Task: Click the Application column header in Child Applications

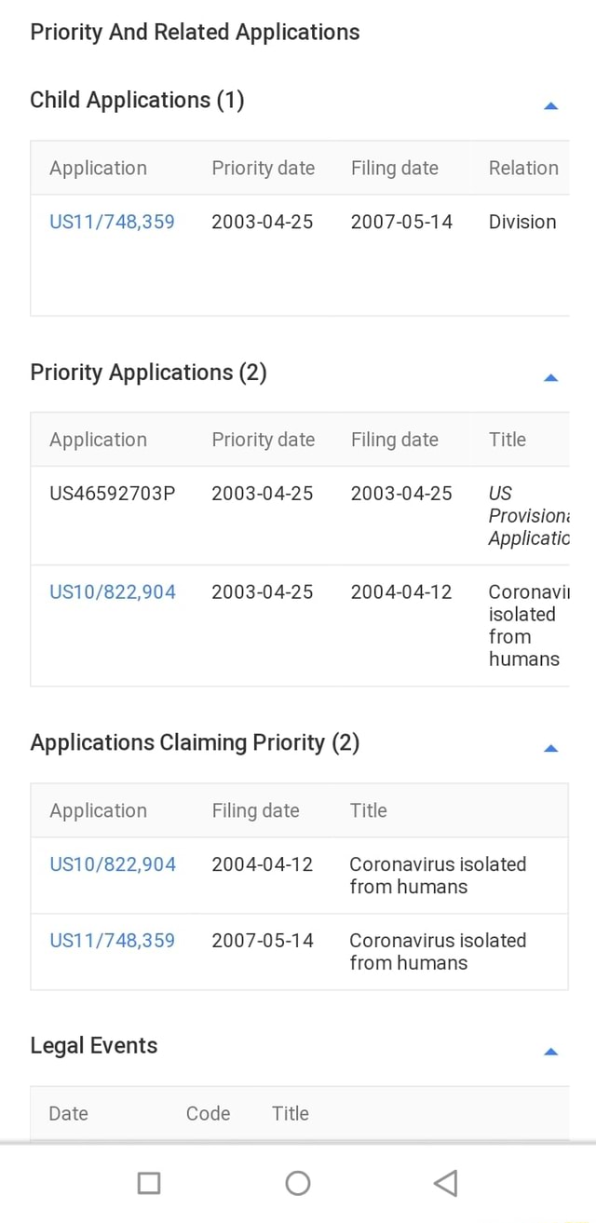Action: (98, 168)
